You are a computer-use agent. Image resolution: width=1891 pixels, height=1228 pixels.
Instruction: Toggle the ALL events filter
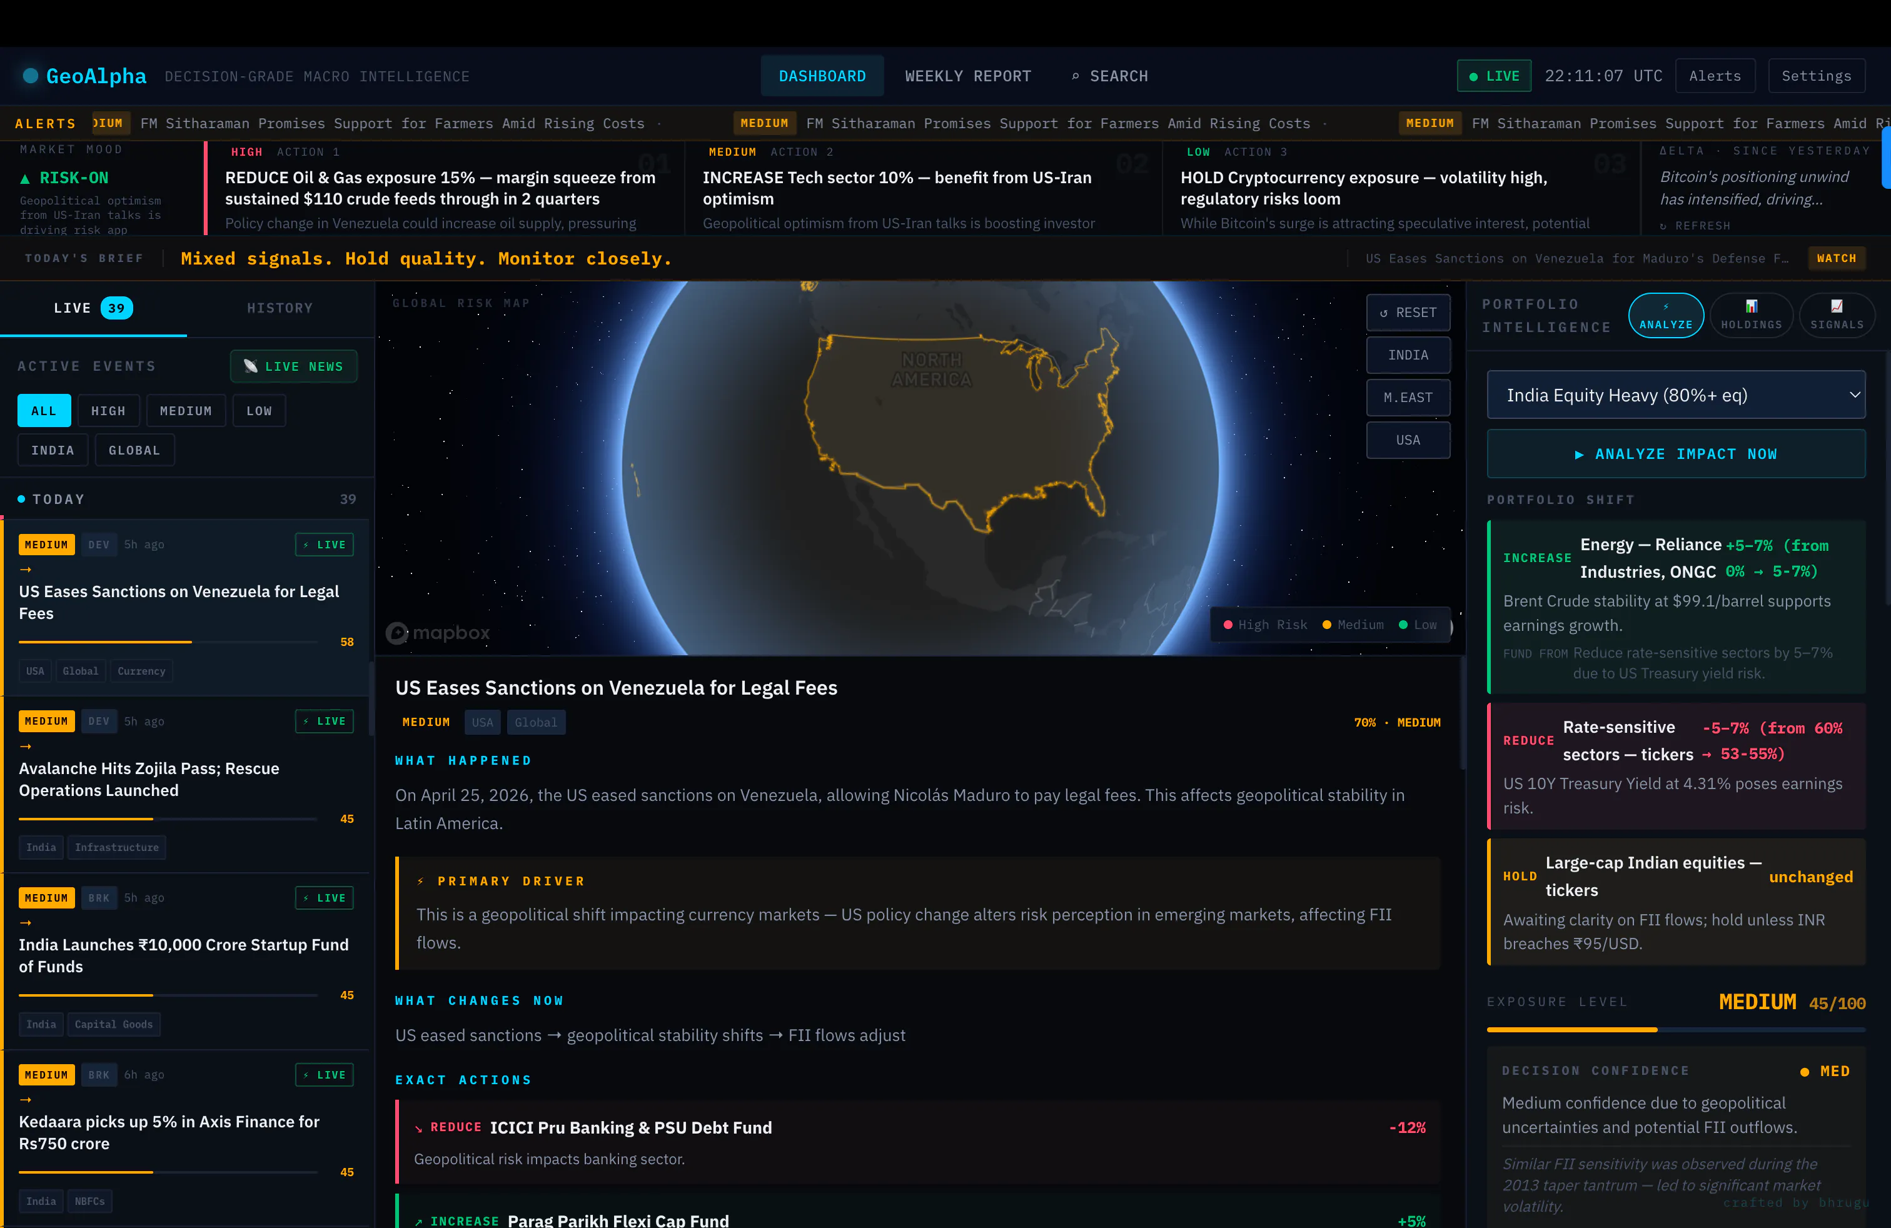(x=44, y=411)
